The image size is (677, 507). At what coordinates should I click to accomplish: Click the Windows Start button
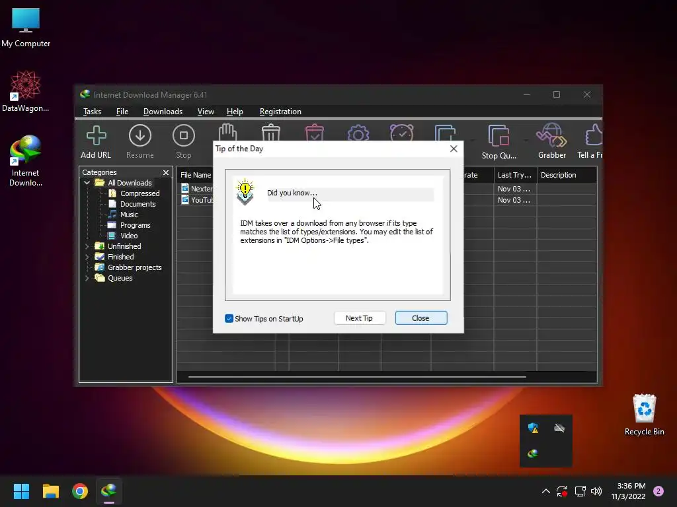click(21, 491)
